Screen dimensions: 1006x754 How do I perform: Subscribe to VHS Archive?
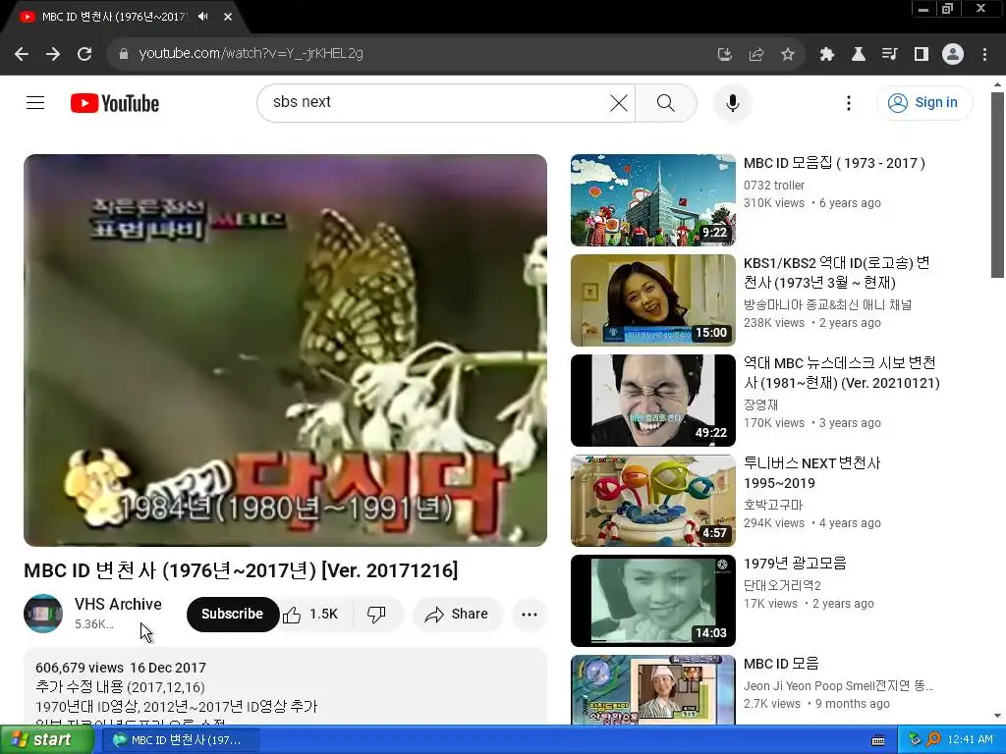click(232, 615)
